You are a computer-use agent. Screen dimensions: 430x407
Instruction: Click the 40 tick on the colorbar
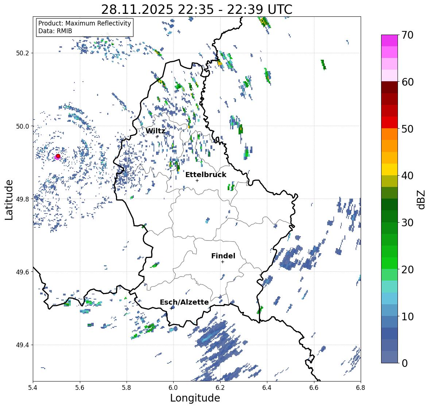(x=407, y=176)
